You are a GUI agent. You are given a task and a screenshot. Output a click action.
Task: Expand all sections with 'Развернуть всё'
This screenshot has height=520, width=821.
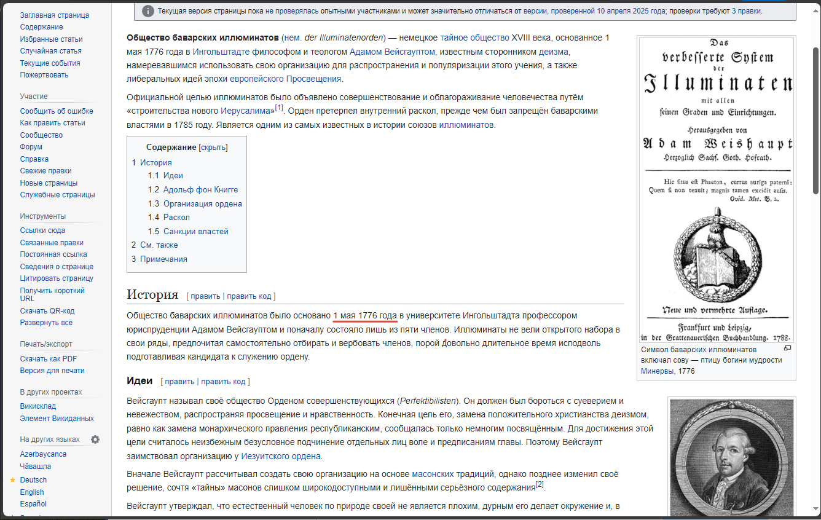[46, 323]
